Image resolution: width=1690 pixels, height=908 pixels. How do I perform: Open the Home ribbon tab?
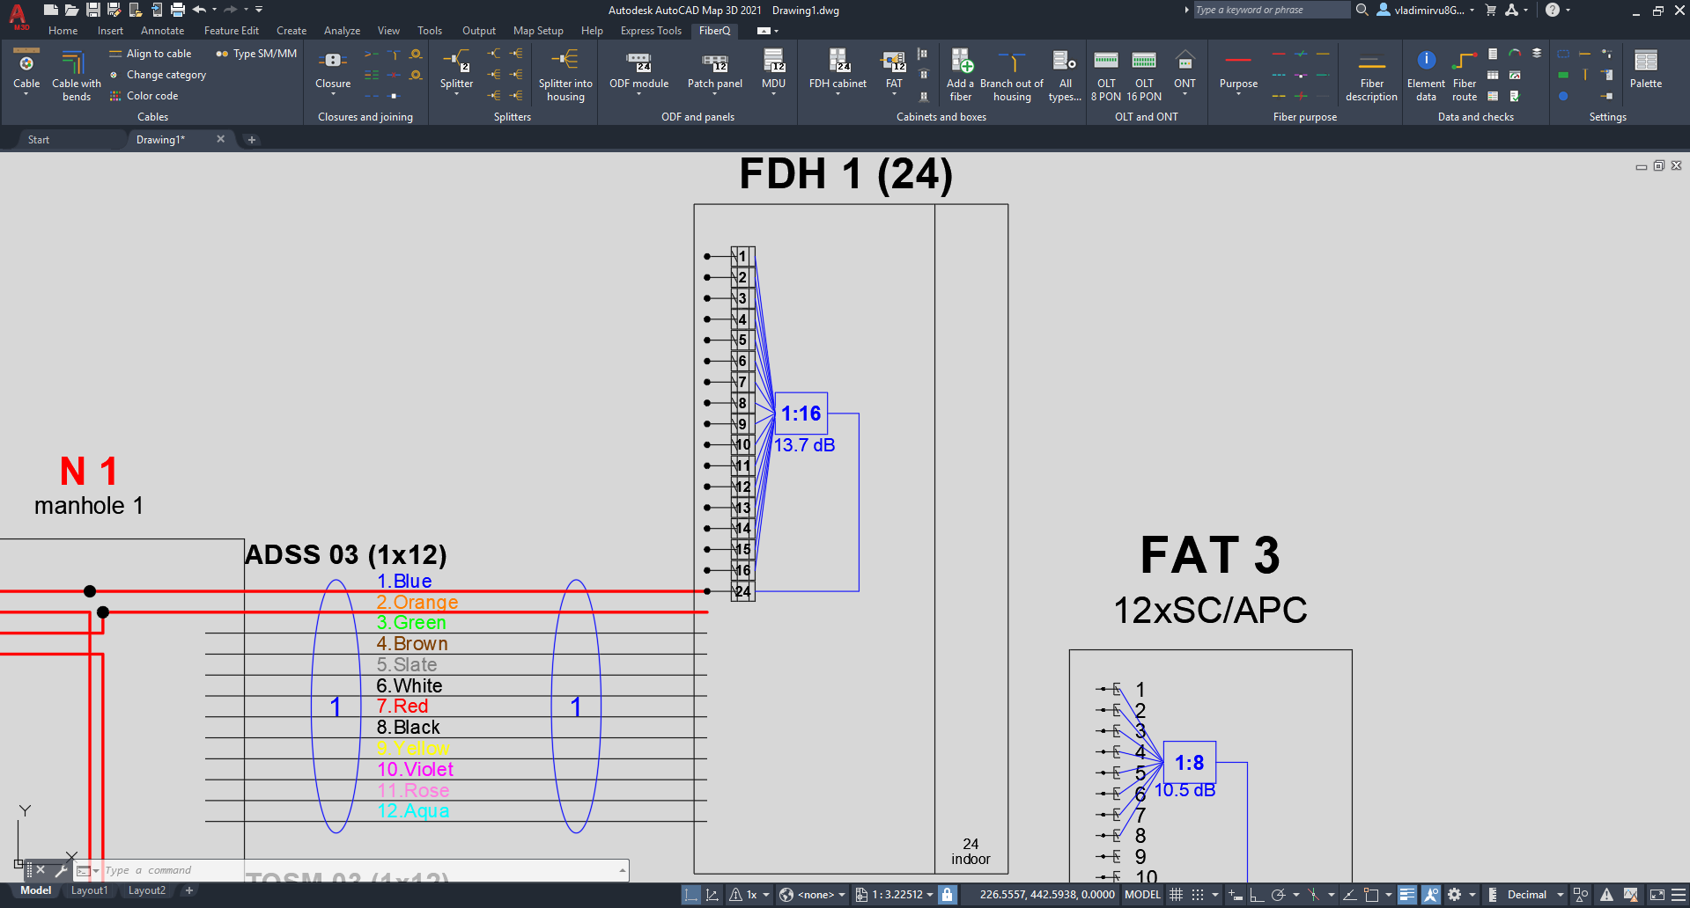click(x=63, y=31)
